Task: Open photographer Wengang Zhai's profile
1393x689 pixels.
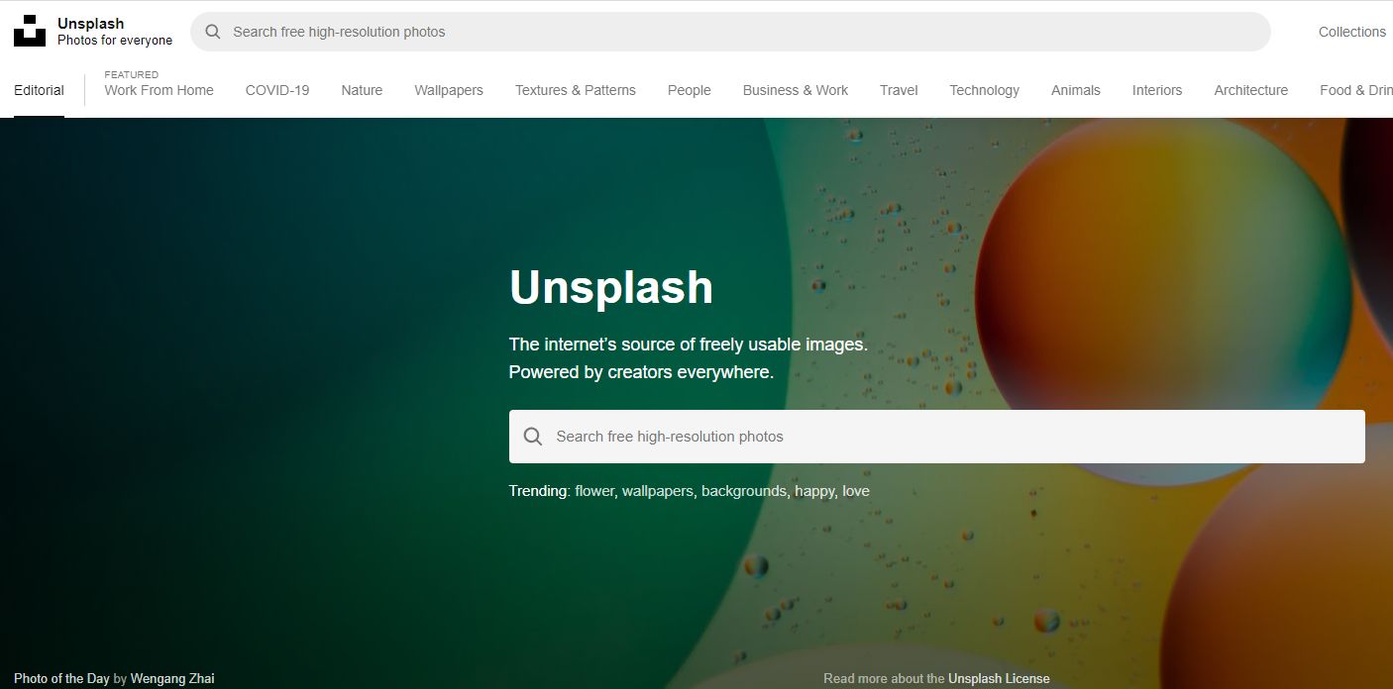Action: 172,678
